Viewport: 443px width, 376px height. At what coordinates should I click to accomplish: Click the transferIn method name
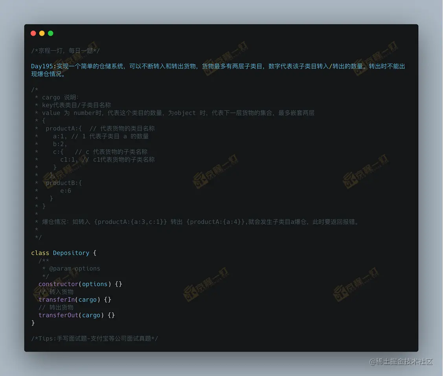coord(57,300)
